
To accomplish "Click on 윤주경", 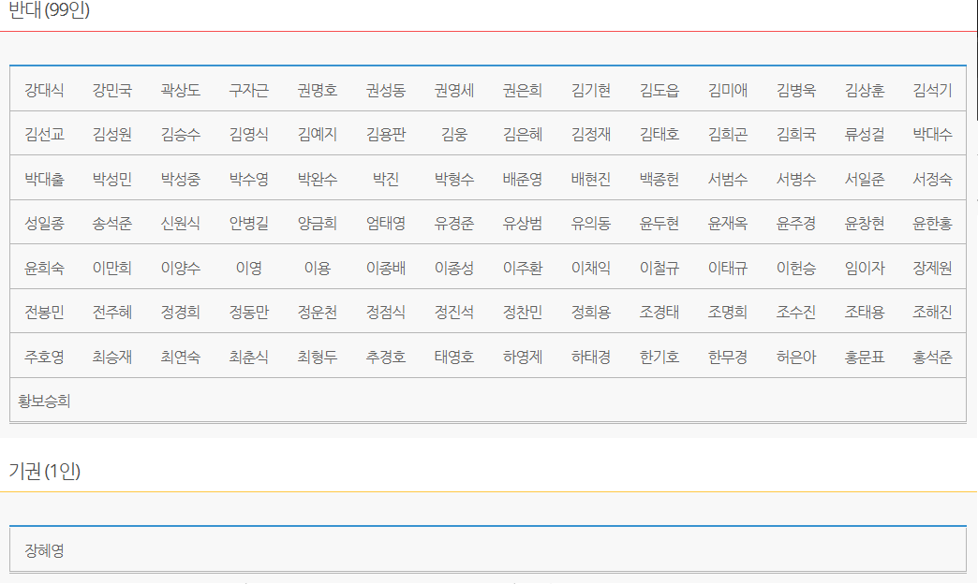I will click(x=796, y=223).
